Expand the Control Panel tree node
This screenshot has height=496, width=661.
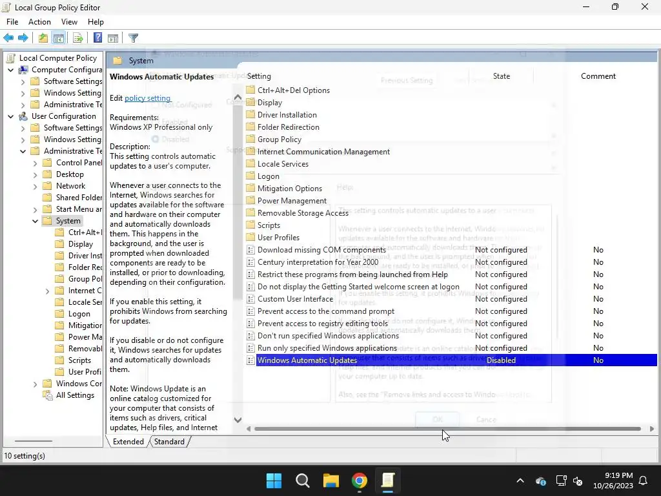pyautogui.click(x=36, y=163)
